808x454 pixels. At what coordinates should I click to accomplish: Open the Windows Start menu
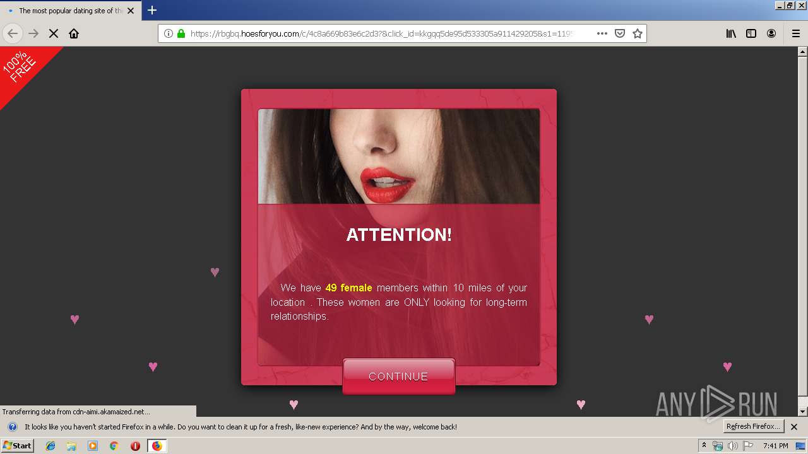(17, 445)
